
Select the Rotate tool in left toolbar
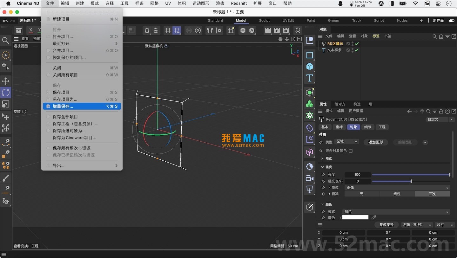[x=6, y=93]
